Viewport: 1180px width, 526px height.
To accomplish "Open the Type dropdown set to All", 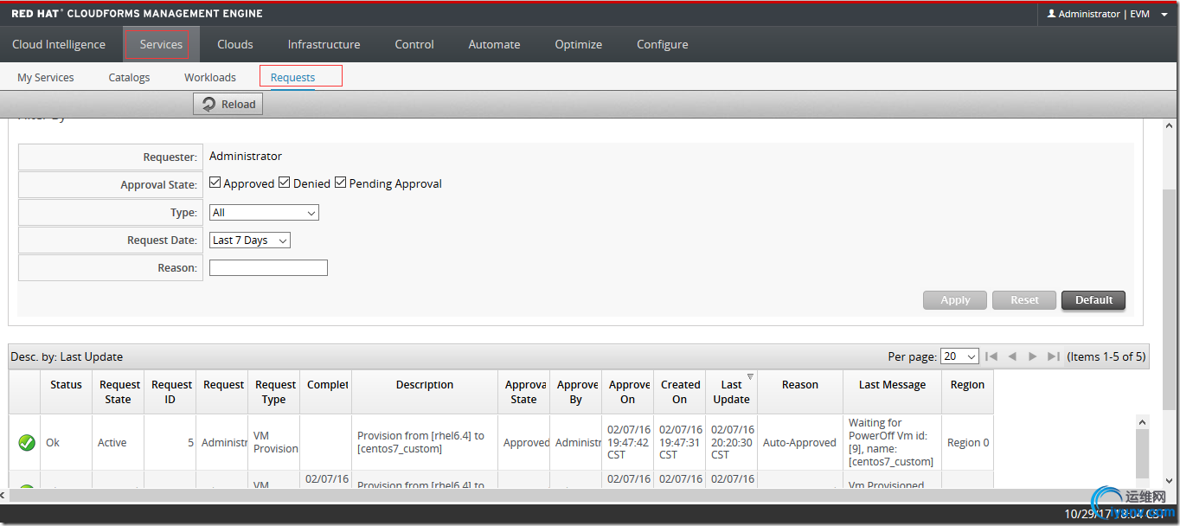I will point(264,213).
